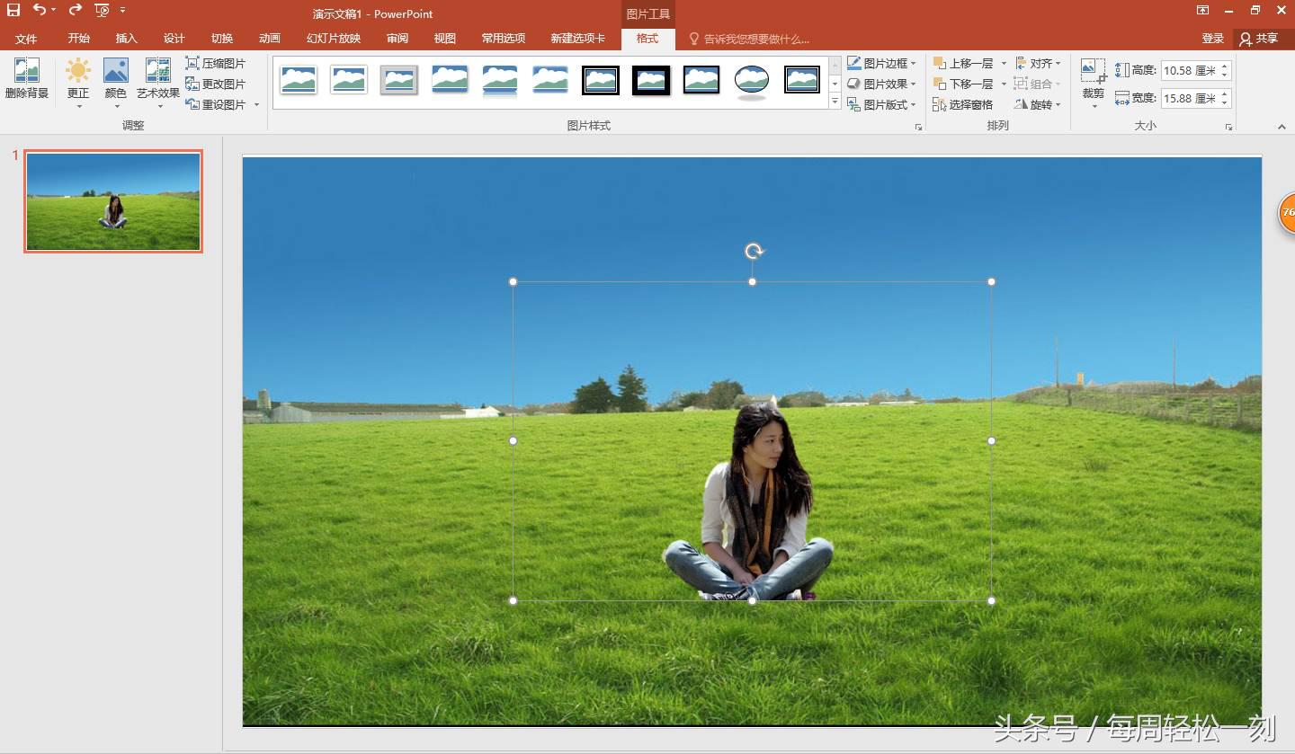Open the Rotate (旋转) dropdown
The width and height of the screenshot is (1295, 754).
(1039, 105)
